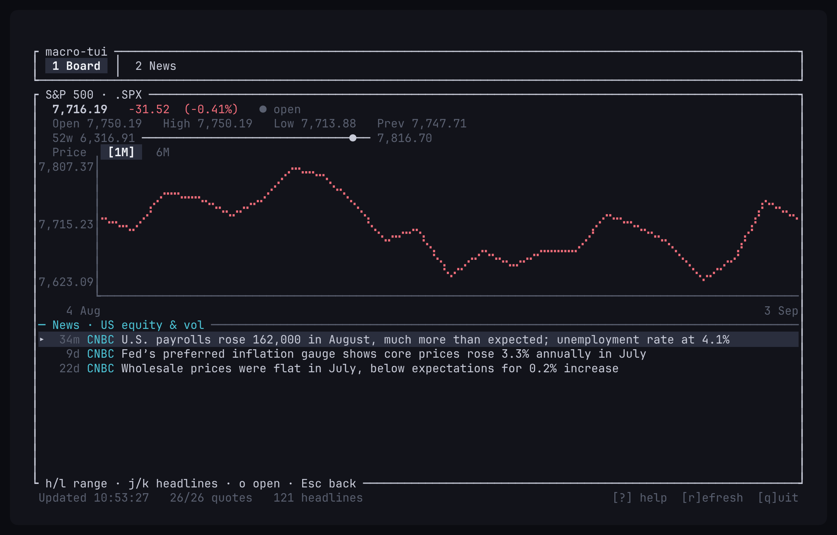Click the [q]uit shortcut
Screen dimensions: 837x535
tap(778, 498)
